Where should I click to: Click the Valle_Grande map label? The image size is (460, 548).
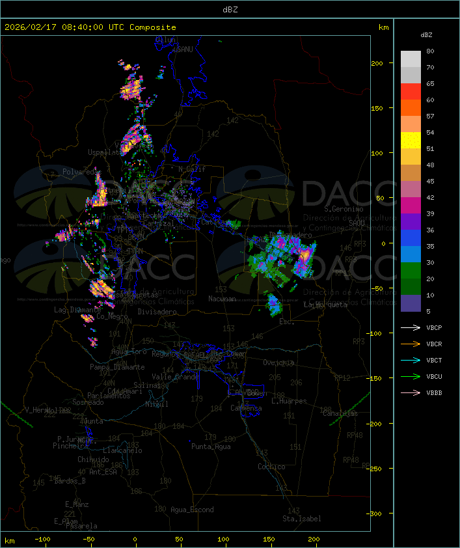point(175,377)
